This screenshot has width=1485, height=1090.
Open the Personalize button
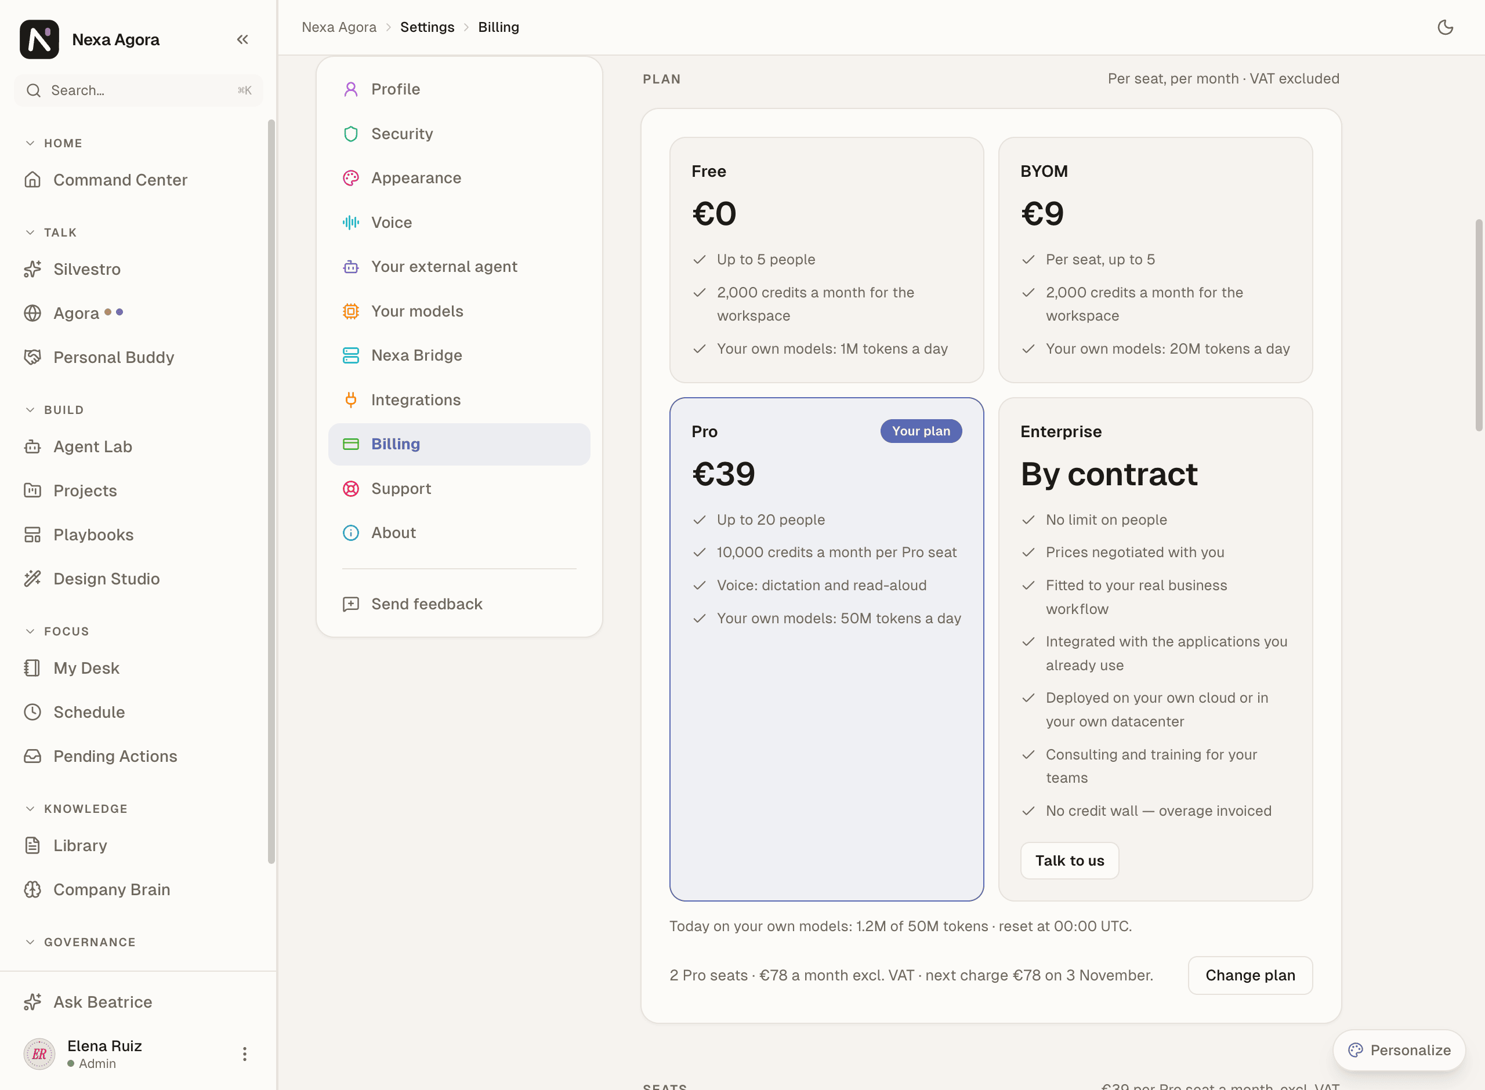[1399, 1050]
